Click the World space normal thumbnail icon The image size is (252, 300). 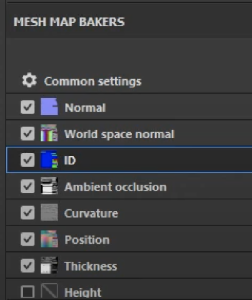tap(49, 133)
